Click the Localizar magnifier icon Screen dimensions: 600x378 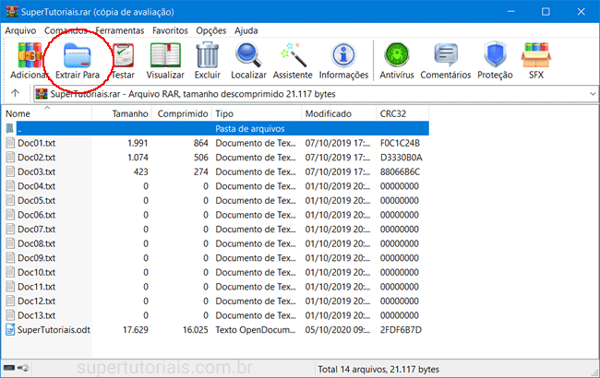248,57
